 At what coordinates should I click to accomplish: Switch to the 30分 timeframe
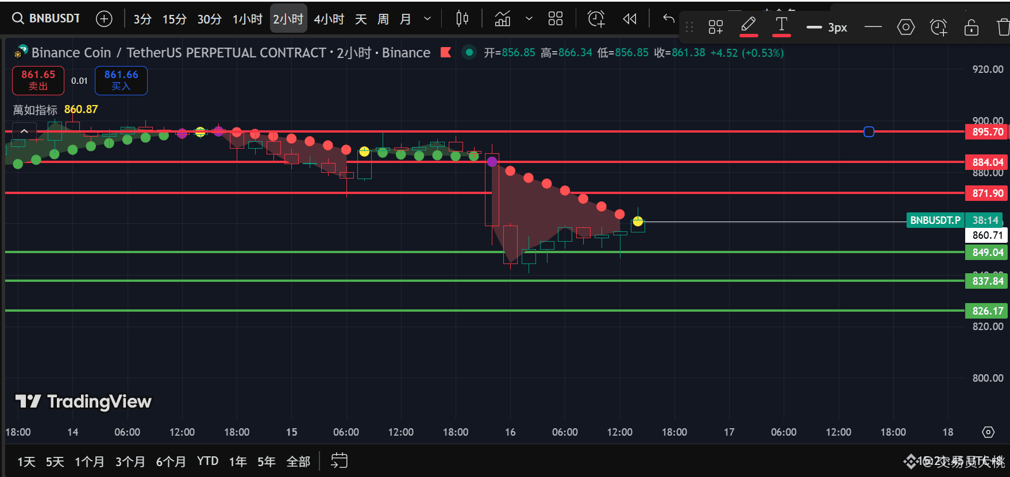[210, 19]
